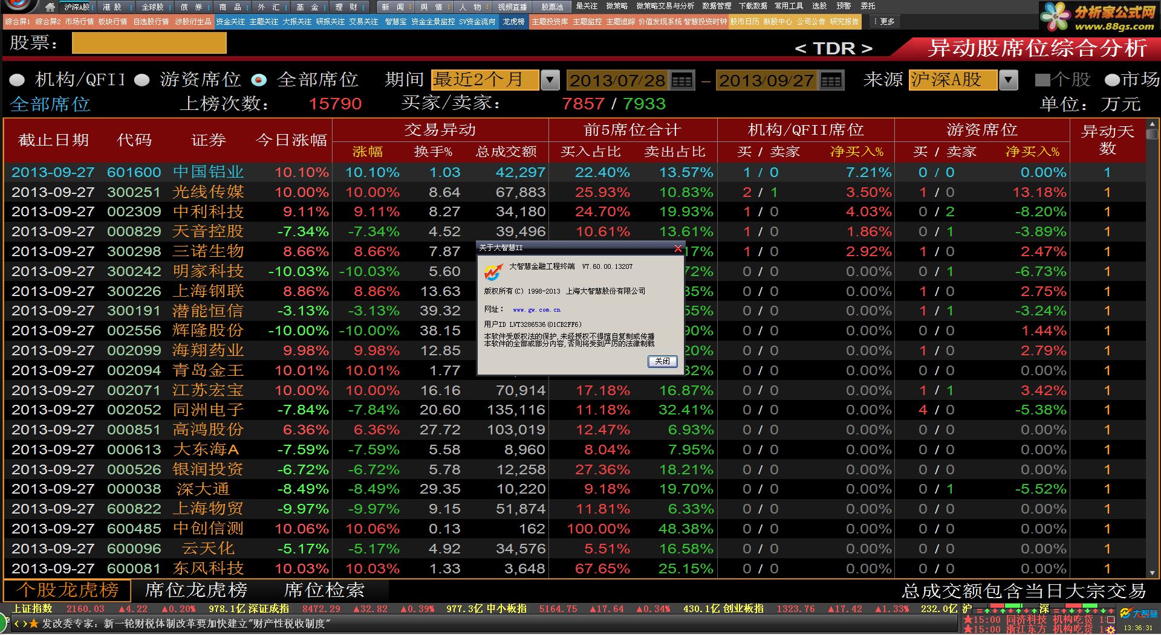Switch to the 席位检索 bottom tab
Screen dimensions: 1161x635
point(325,590)
